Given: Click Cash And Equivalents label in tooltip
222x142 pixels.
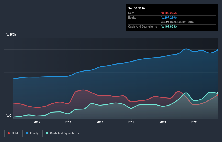Looking at the screenshot, I should (x=143, y=26).
